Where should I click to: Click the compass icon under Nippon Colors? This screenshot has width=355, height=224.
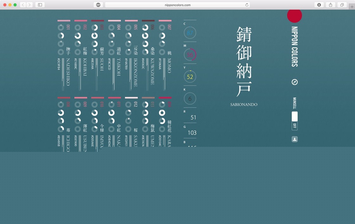[294, 82]
